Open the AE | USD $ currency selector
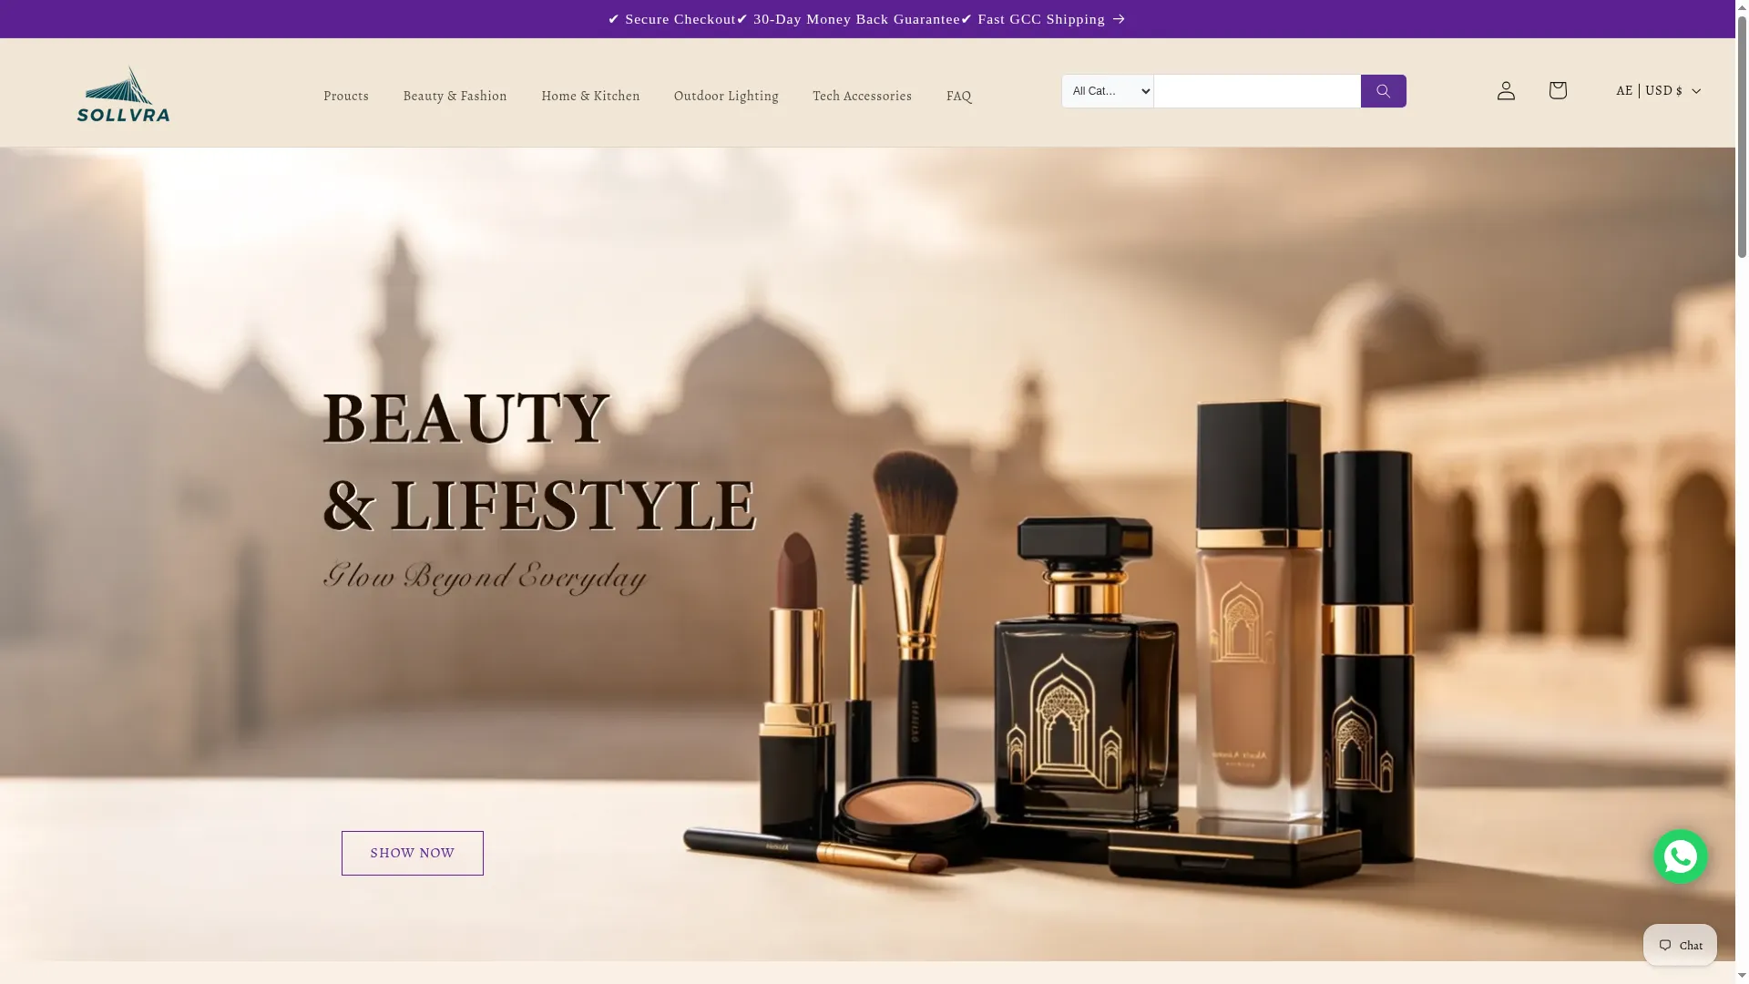The image size is (1749, 984). click(1658, 90)
